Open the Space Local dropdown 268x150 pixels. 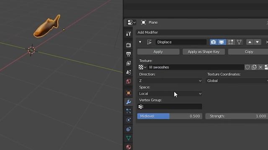click(170, 94)
